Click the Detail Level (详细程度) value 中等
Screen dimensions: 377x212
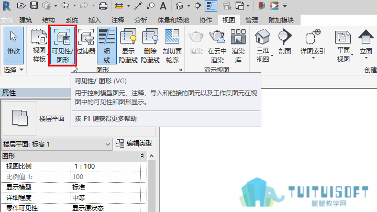[x=106, y=198]
